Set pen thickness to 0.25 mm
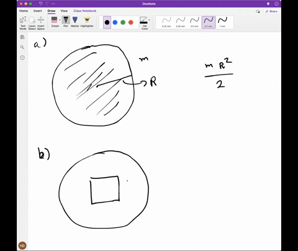Image resolution: width=298 pixels, height=251 pixels. click(166, 22)
